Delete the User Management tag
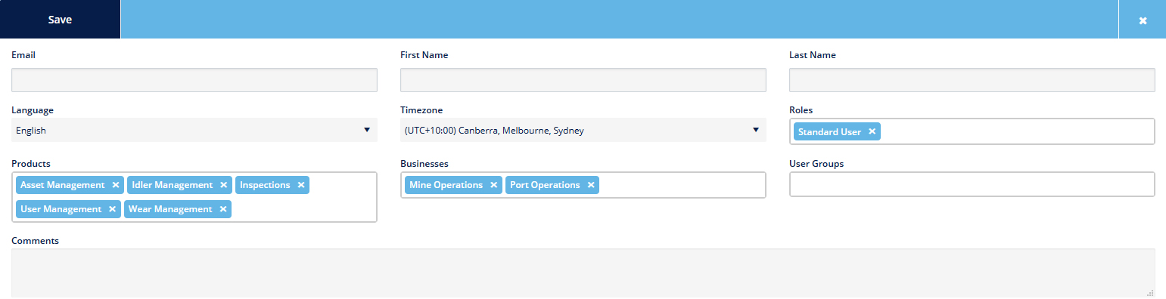The width and height of the screenshot is (1166, 299). [x=113, y=209]
